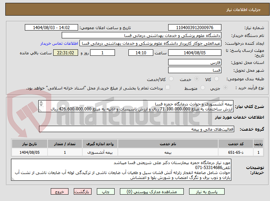Viewport: 270px width, 201px height.
Task: Click the buyer organization name field
Action: pos(141,36)
